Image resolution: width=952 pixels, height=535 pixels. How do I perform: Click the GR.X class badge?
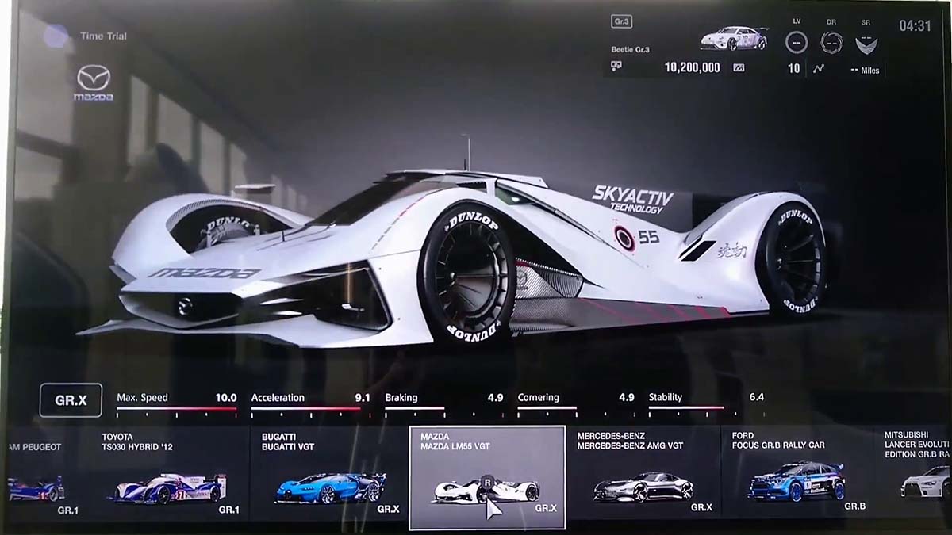[x=71, y=401]
